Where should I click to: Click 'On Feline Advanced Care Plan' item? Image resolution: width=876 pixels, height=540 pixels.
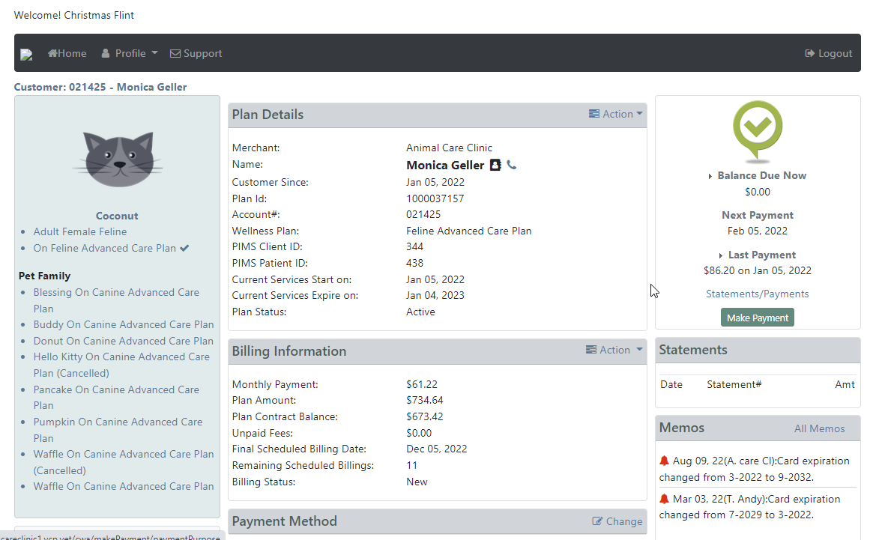(x=104, y=249)
